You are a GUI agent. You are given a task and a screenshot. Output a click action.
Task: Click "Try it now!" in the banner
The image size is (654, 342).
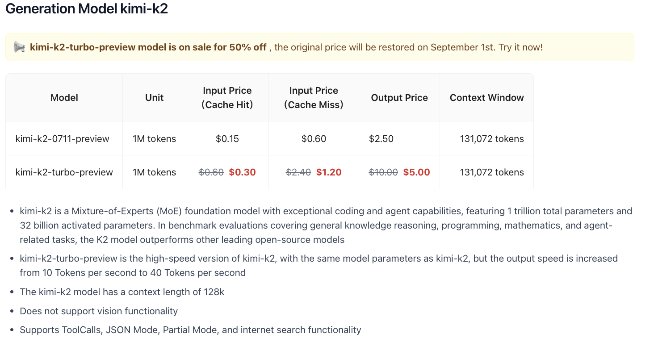520,47
